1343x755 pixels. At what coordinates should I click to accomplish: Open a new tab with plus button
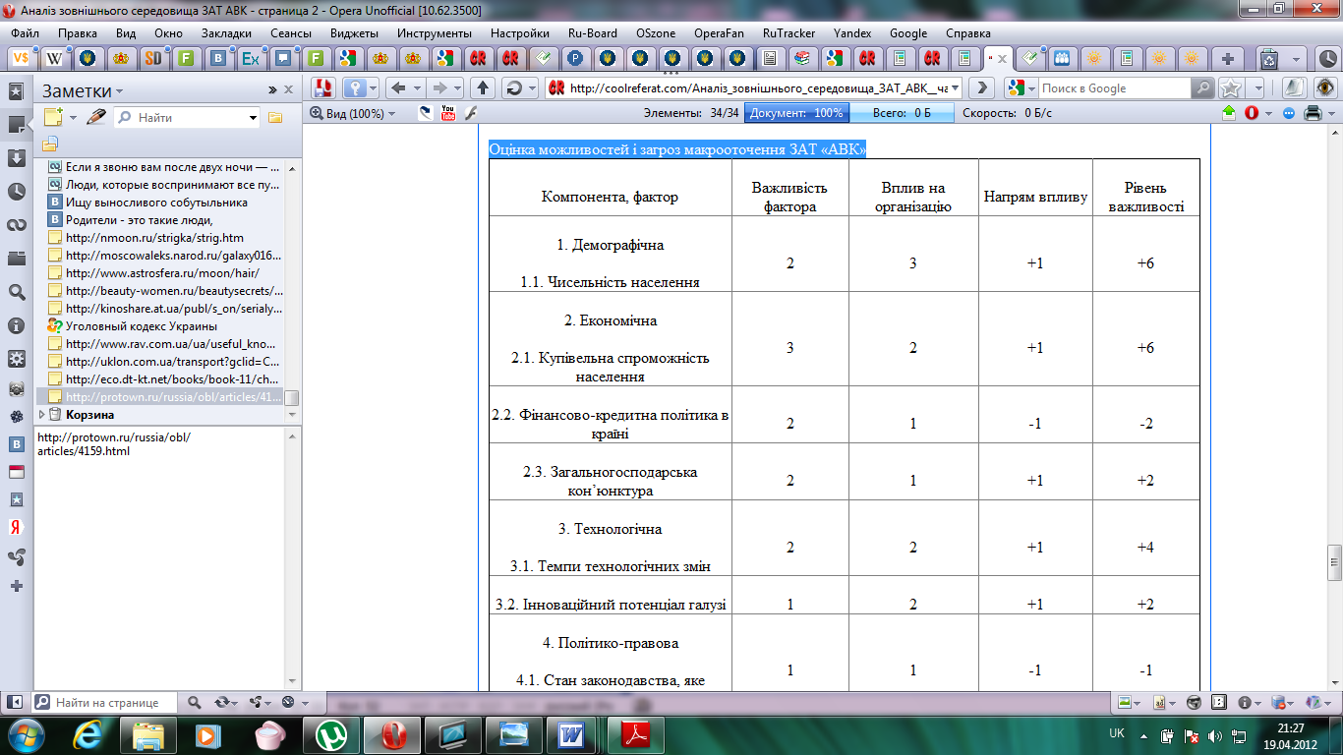click(x=1229, y=58)
